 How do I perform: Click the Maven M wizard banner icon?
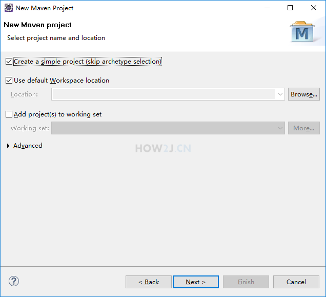pos(302,32)
